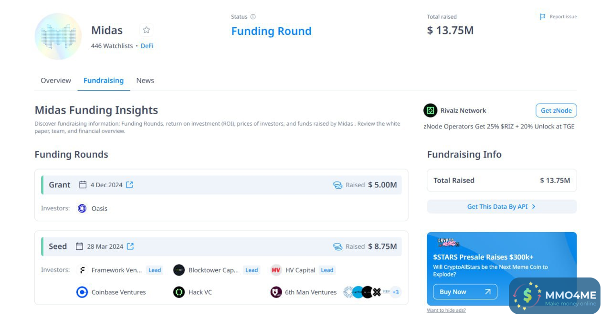
Task: Click the Coinbase Ventures logo
Action: (x=82, y=292)
